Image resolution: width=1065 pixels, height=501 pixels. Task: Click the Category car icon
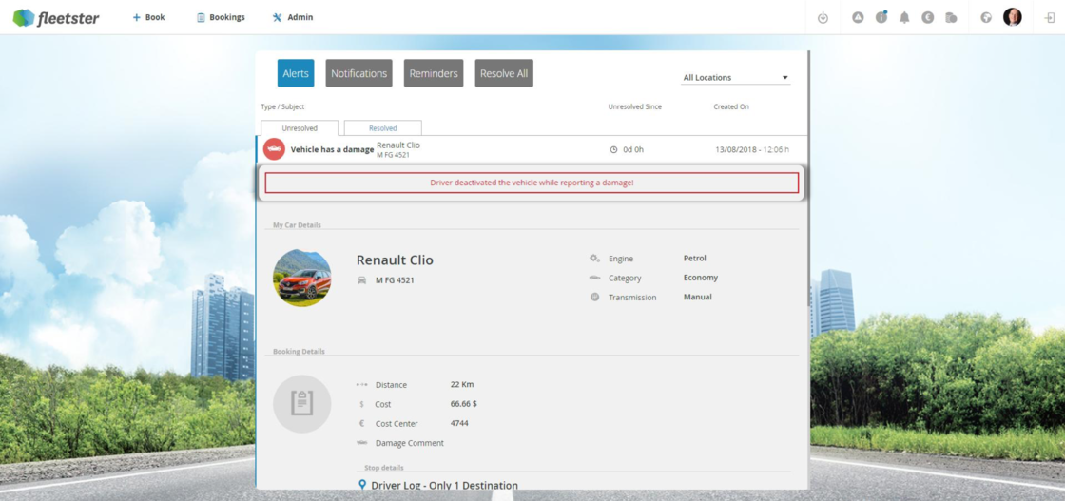coord(595,278)
